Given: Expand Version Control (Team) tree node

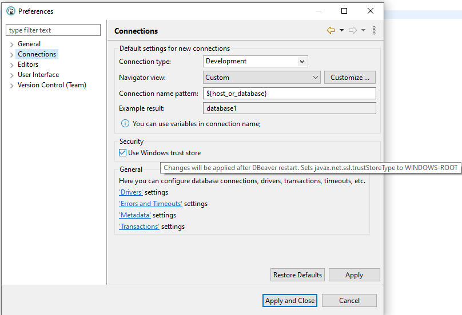Looking at the screenshot, I should [12, 86].
